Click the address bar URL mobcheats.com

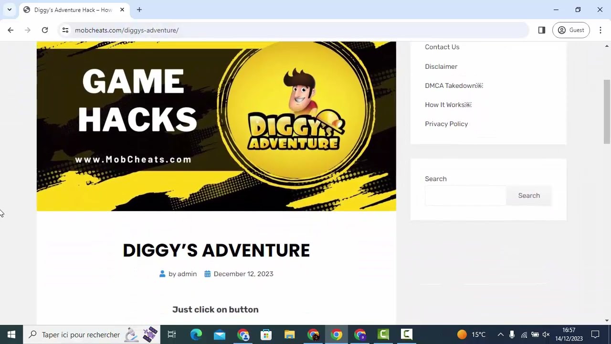coord(126,30)
